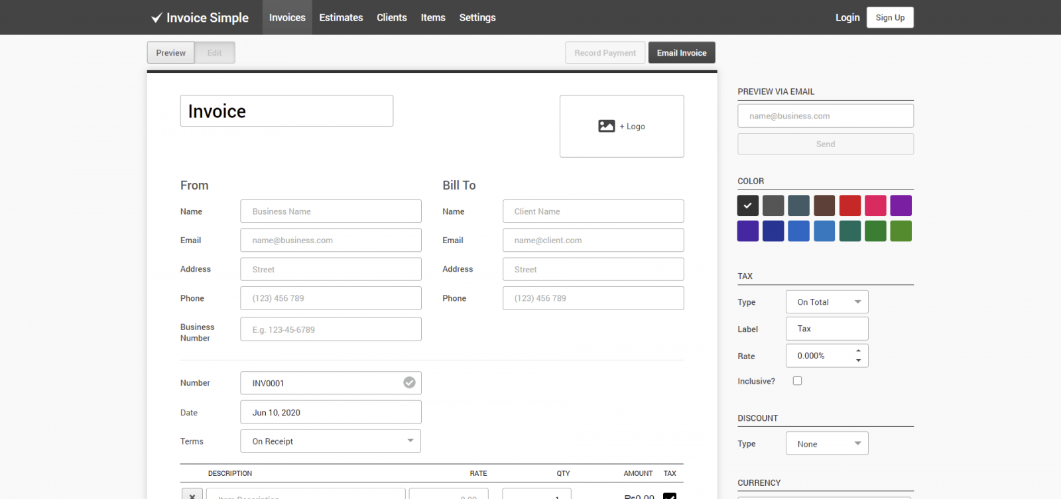Select the teal green color swatch

(x=850, y=231)
